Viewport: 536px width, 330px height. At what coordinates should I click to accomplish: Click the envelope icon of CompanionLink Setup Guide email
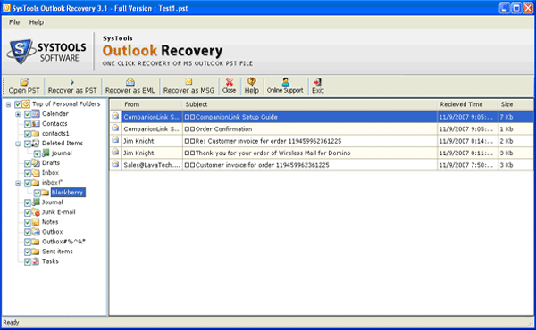point(115,116)
